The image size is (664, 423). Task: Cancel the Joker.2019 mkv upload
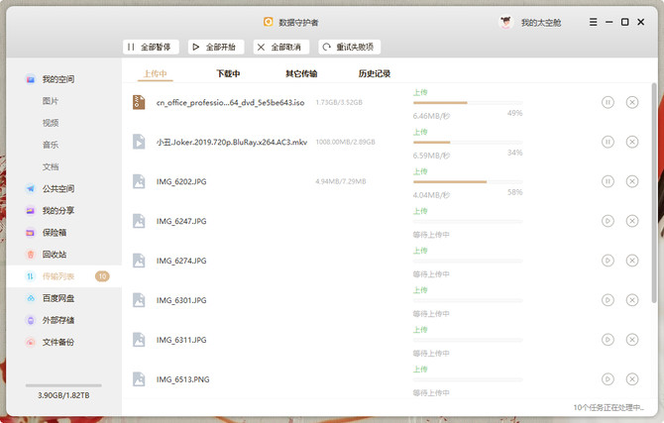[x=632, y=142]
